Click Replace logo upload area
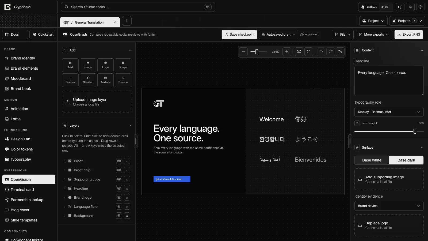This screenshot has height=241, width=428. pos(389,225)
